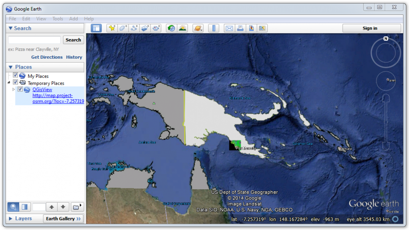Screen dimensions: 409x230
Task: Click the search text input field
Action: (34, 40)
